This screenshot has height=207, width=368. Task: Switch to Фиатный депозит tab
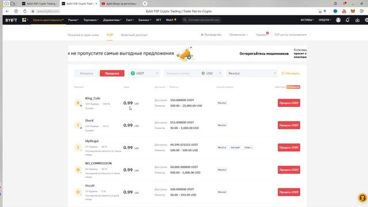click(x=134, y=35)
